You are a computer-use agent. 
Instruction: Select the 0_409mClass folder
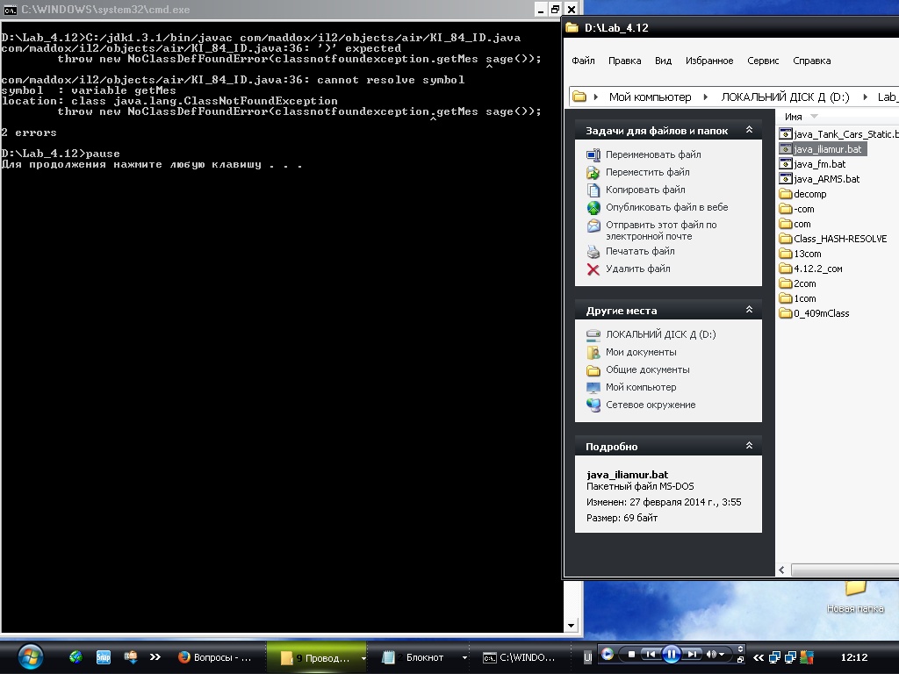(814, 313)
